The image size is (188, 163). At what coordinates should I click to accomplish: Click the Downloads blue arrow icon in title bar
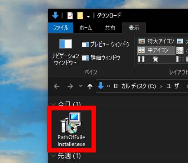[x=55, y=15]
